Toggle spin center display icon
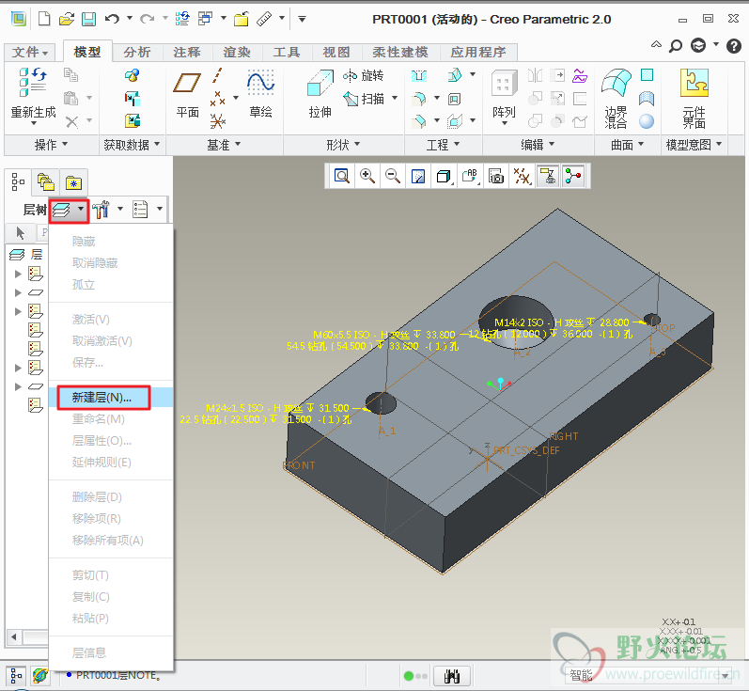This screenshot has width=749, height=691. click(x=572, y=176)
